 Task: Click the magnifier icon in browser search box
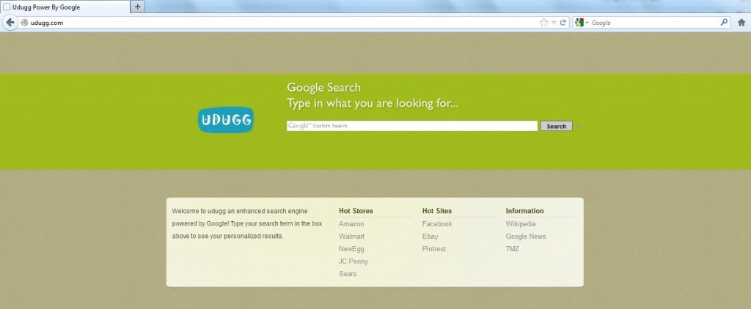(724, 22)
